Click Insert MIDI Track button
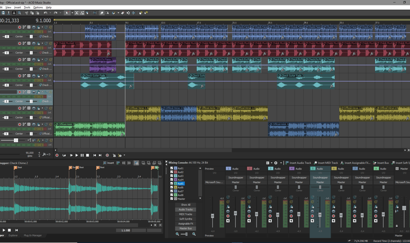 (326, 163)
